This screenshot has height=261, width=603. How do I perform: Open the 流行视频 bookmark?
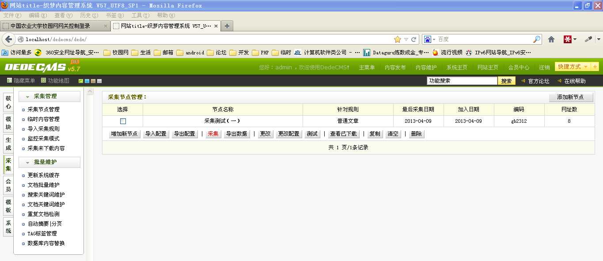tap(447, 53)
